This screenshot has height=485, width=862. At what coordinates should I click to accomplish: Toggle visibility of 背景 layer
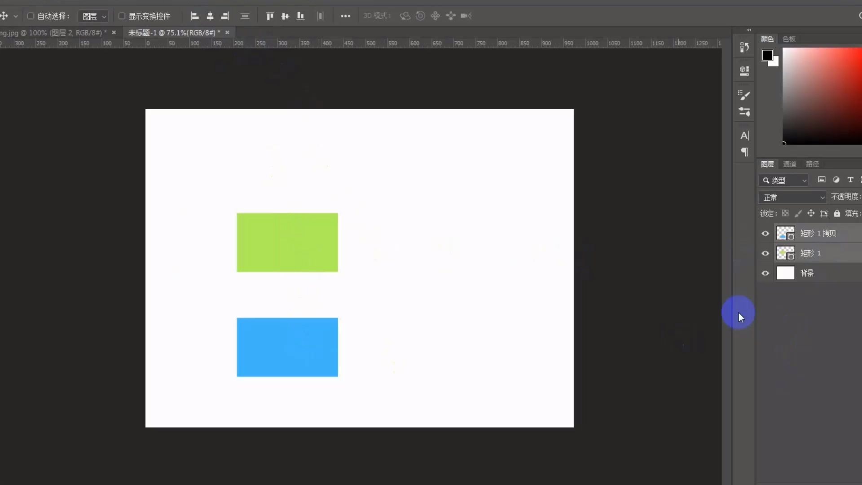coord(765,273)
